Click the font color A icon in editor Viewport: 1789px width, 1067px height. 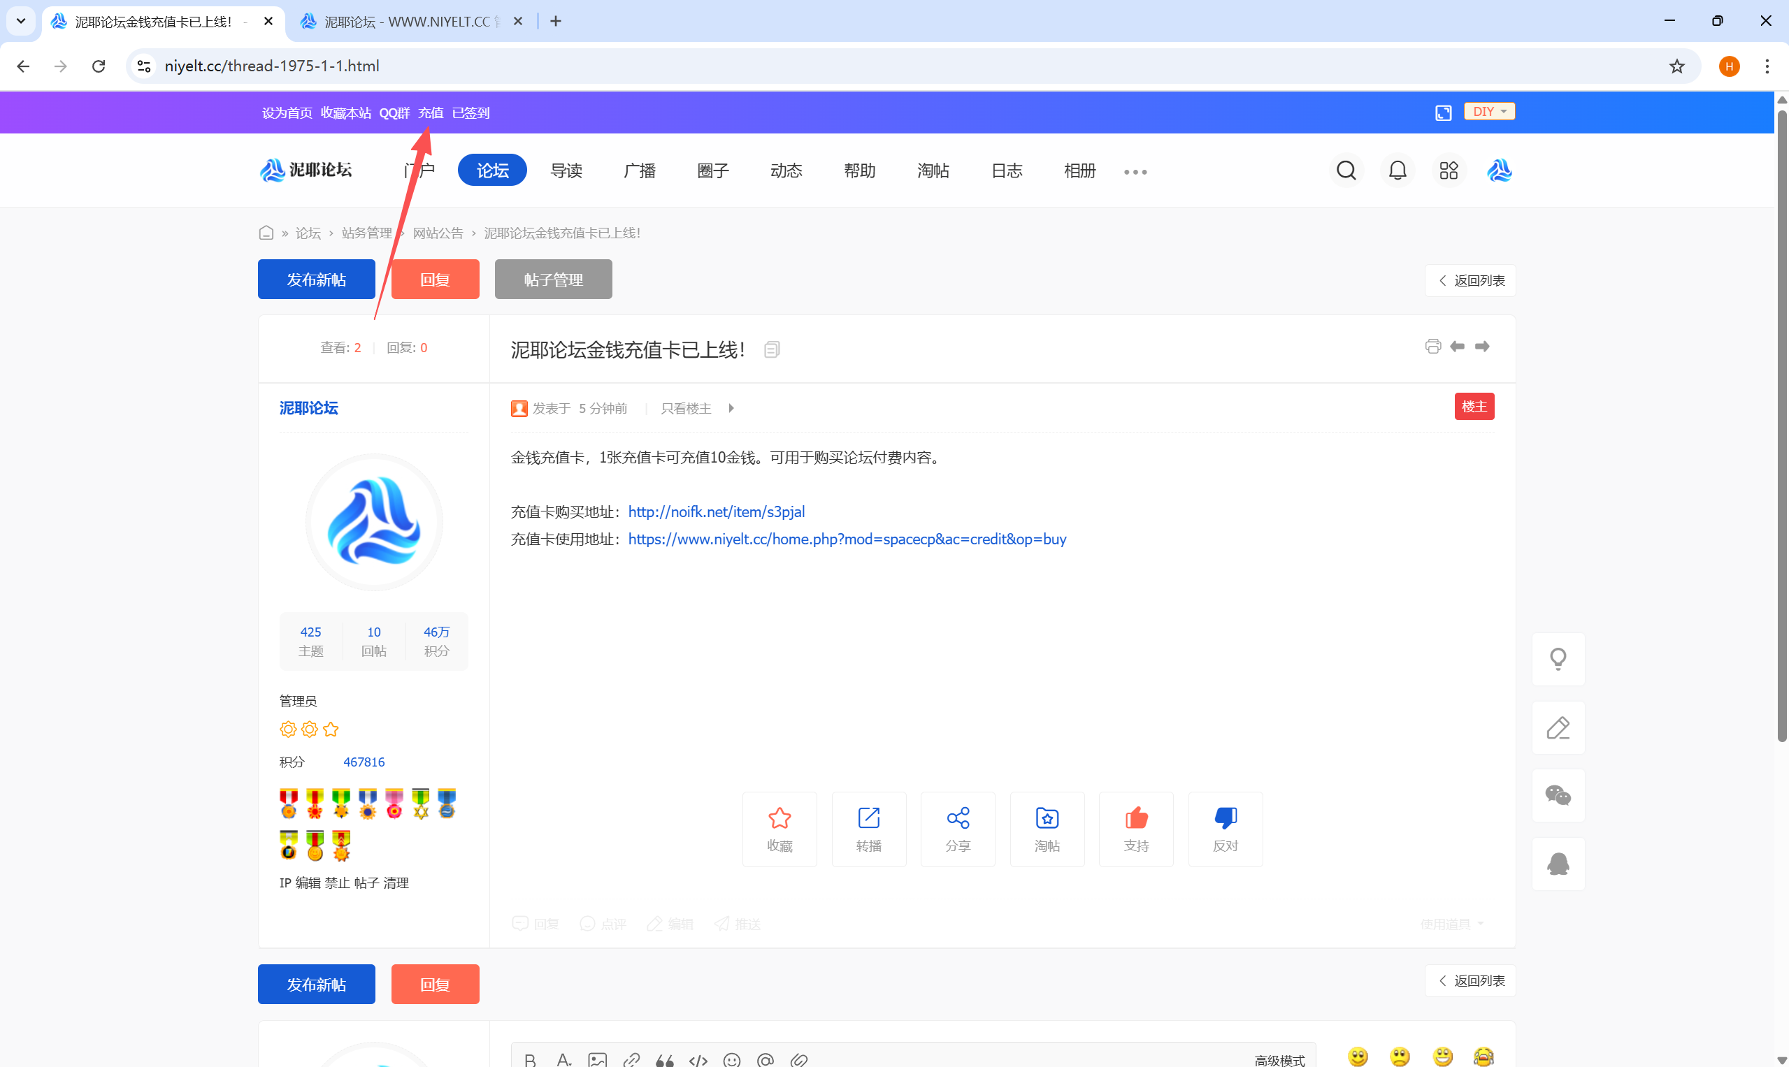coord(563,1059)
